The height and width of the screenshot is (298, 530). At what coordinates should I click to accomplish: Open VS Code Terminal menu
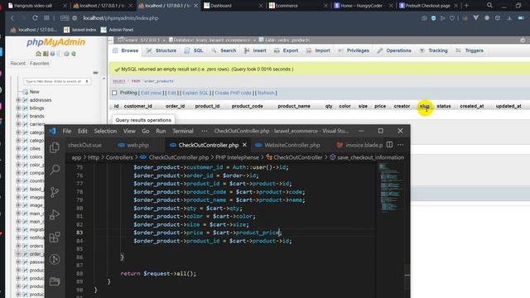click(x=183, y=131)
